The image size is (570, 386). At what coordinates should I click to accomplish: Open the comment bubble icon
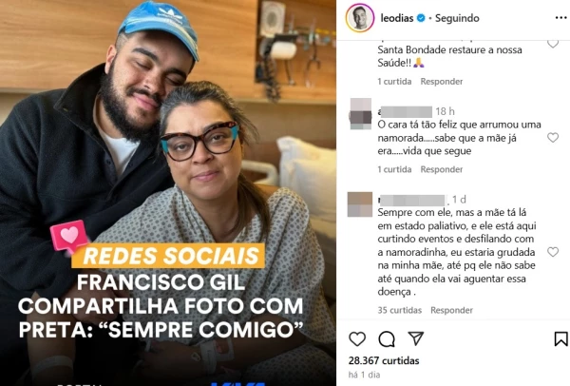coord(387,339)
